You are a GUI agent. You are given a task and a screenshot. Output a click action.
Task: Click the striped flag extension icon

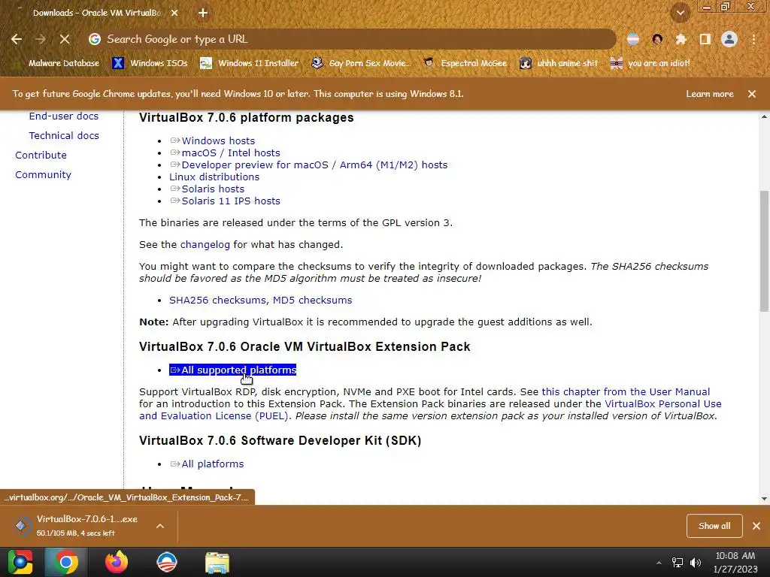[633, 39]
